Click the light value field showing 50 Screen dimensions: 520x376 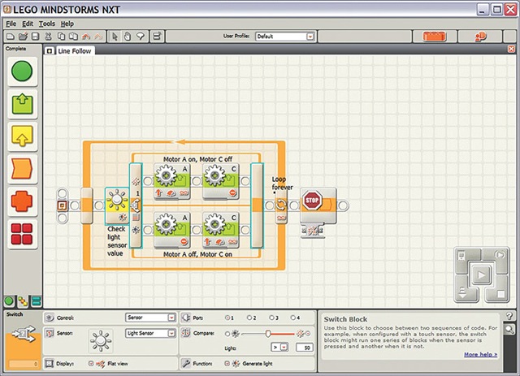(305, 348)
